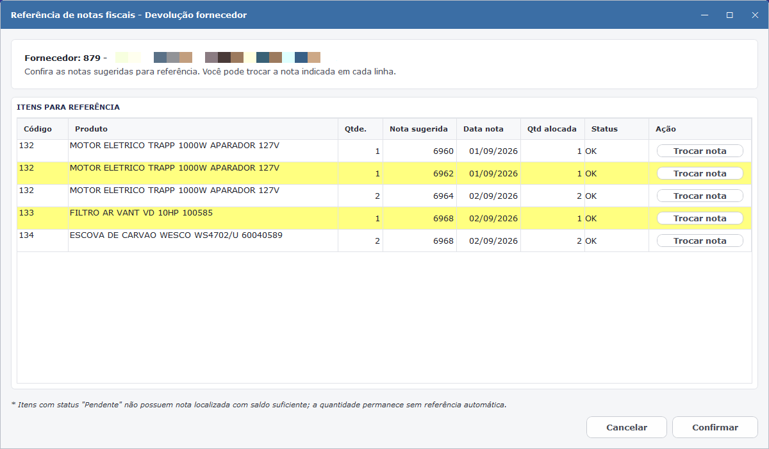Minimize the Referência de notas fiscais window
769x449 pixels.
tap(704, 15)
